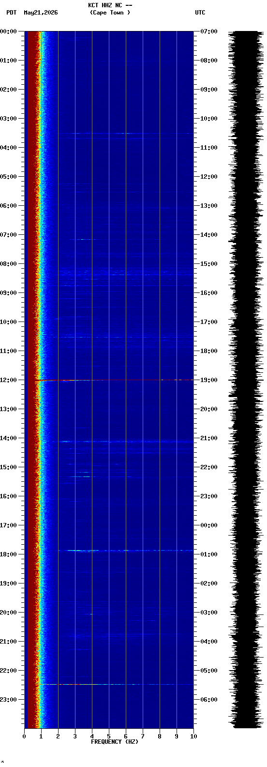Click the 'UTC' timezone label

[x=200, y=13]
